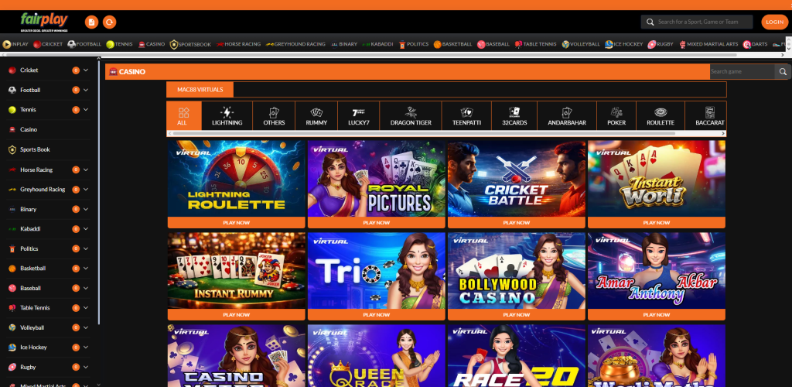Expand Greyhound Racing in the sidebar
The image size is (792, 387).
86,190
